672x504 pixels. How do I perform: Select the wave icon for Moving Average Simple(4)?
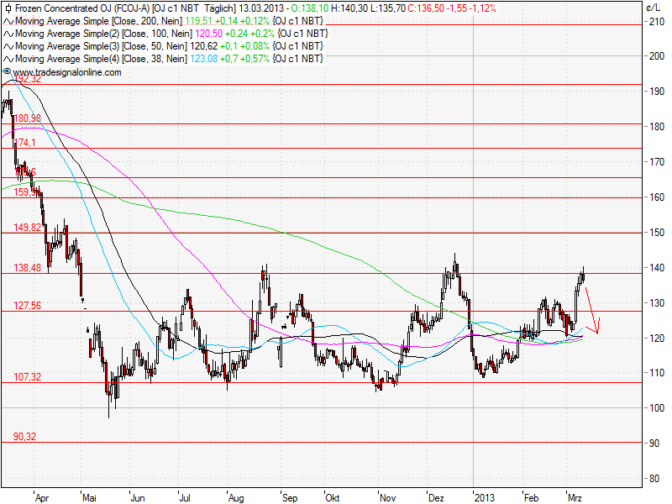[x=8, y=59]
